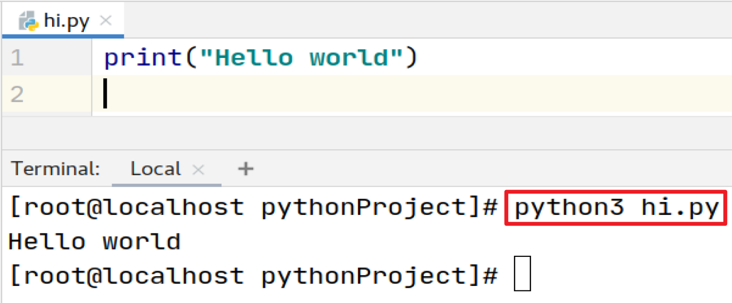
Task: Click line number 1 in the gutter
Action: click(x=17, y=58)
